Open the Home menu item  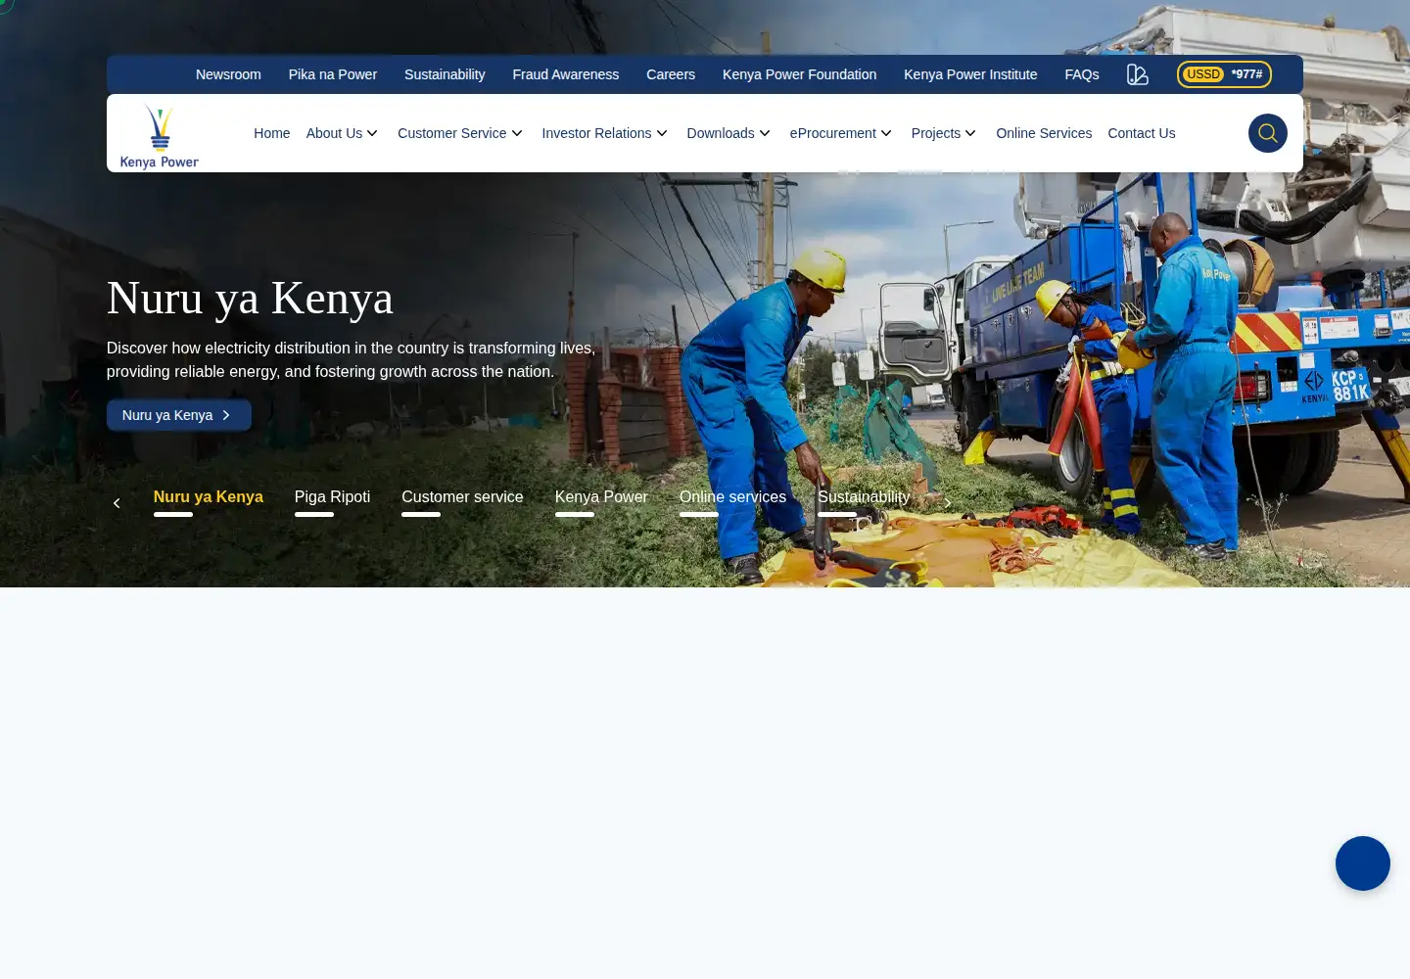coord(271,133)
